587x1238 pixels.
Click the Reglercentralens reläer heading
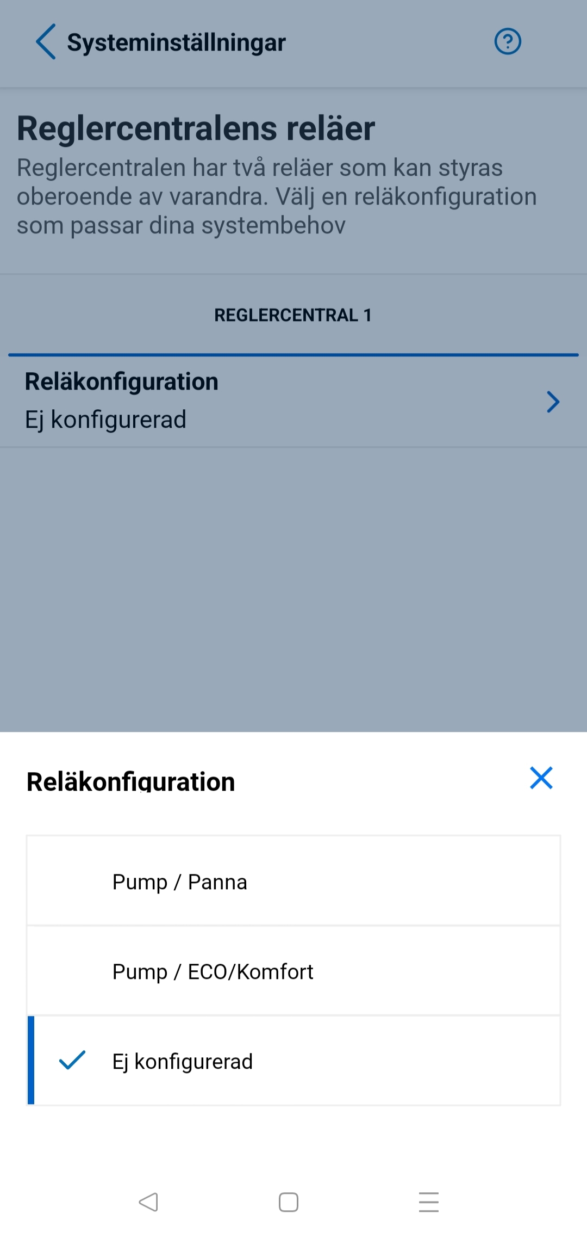pyautogui.click(x=196, y=128)
